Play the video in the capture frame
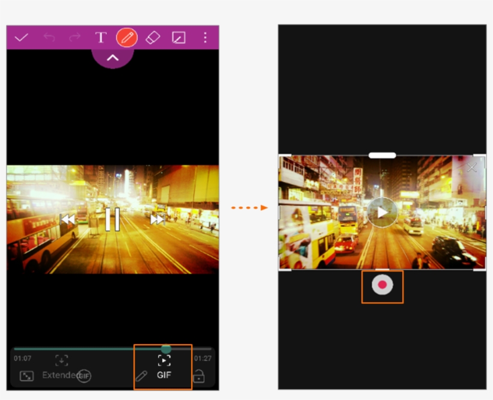Screen dimensions: 493x400 tap(382, 212)
